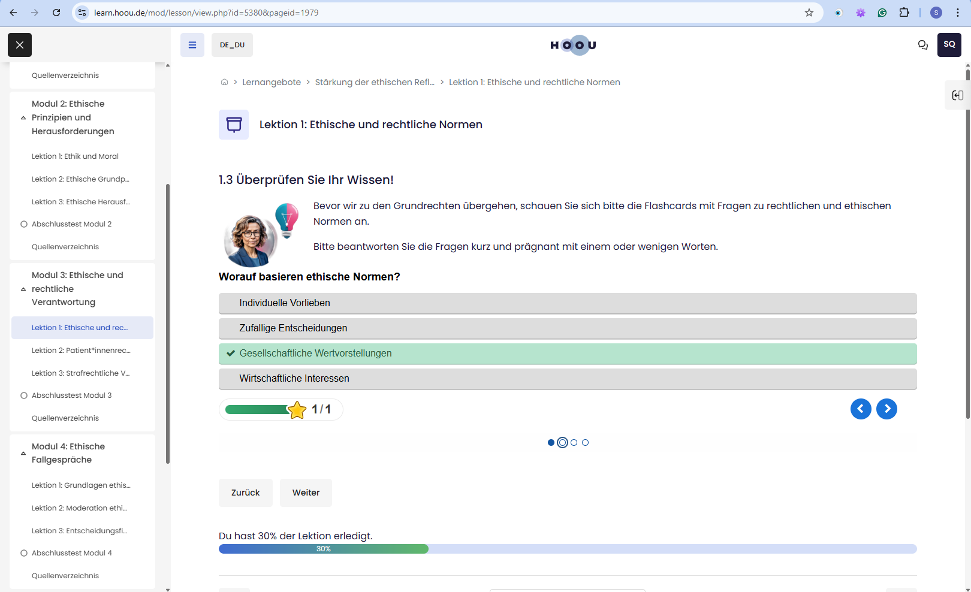Screen dimensions: 971x592
Task: Choose the Zufällige Entscheidungen option
Action: [x=568, y=328]
